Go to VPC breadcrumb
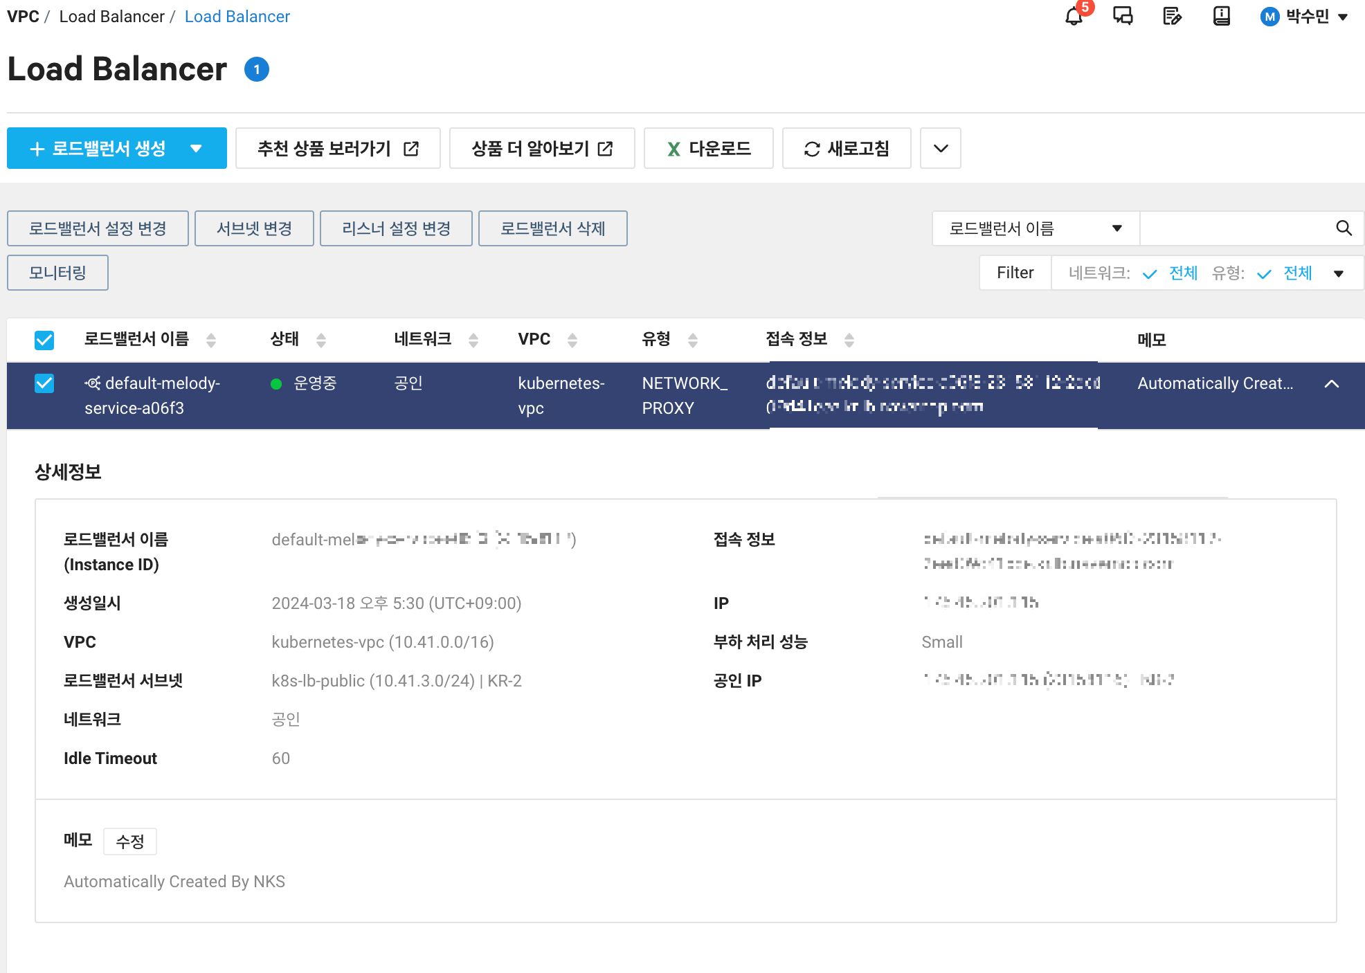The width and height of the screenshot is (1365, 973). click(x=23, y=17)
